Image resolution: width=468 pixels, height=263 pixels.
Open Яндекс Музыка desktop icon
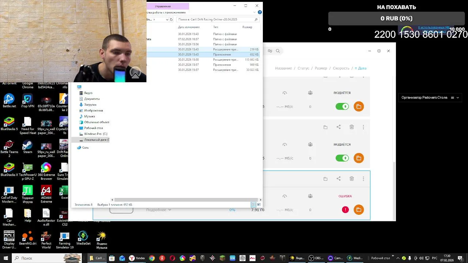102,240
